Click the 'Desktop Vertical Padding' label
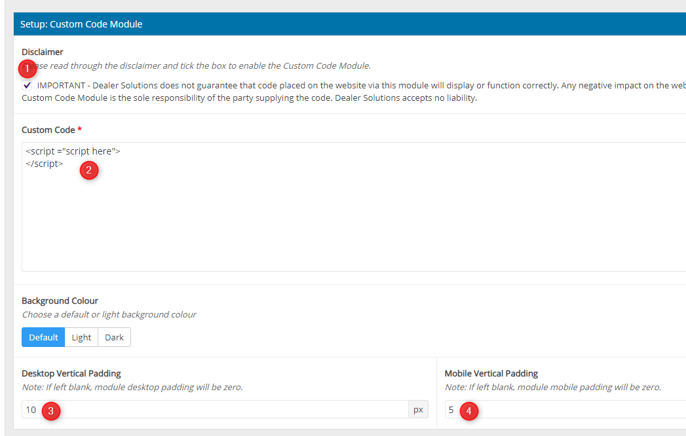The width and height of the screenshot is (686, 436). [71, 373]
